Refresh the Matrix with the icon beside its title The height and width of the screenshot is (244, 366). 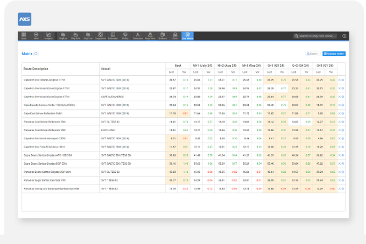click(x=36, y=54)
